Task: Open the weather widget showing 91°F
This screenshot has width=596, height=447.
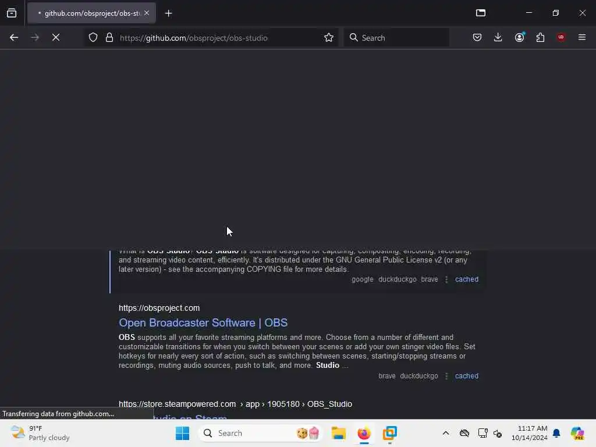Action: tap(40, 433)
